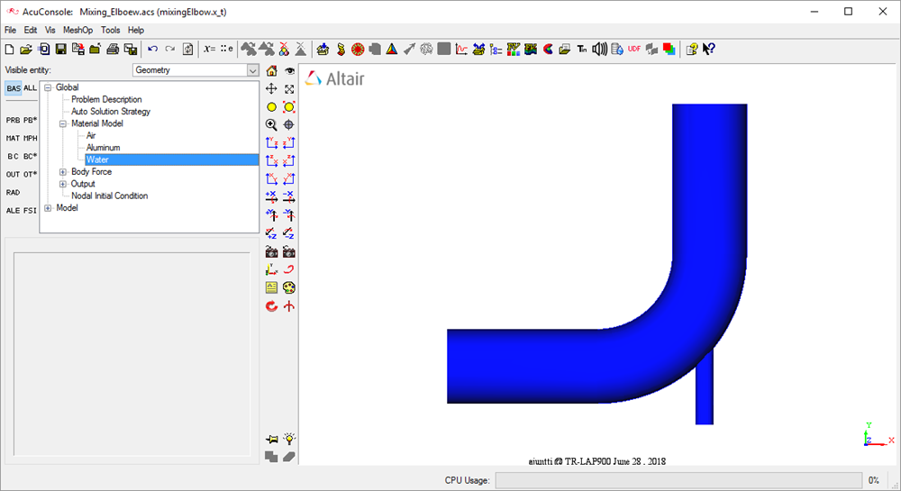Click the red UDF toolbar icon
901x491 pixels.
click(x=634, y=49)
